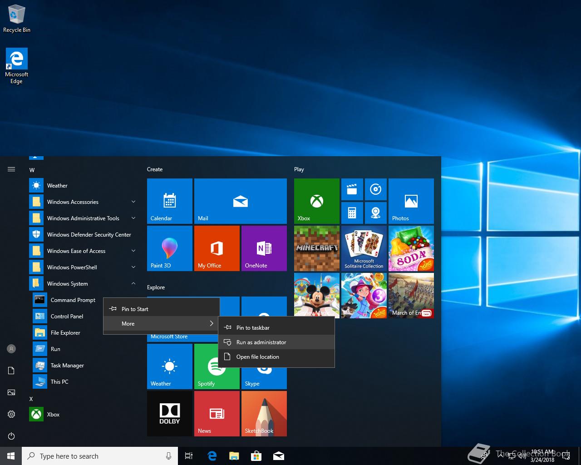The width and height of the screenshot is (581, 465).
Task: Click the microphone in search box
Action: [168, 456]
